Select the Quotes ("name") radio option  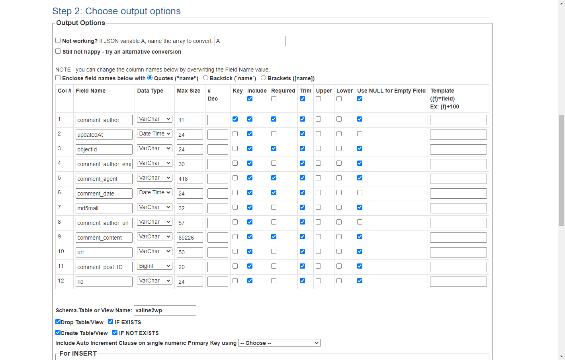pos(150,78)
